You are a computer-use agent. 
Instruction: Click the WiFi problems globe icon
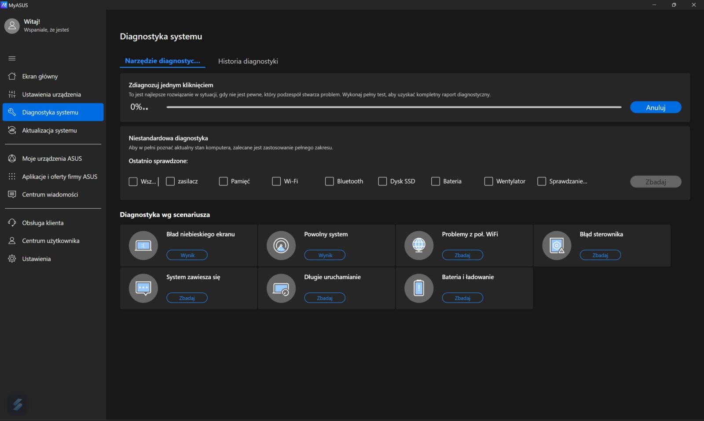(x=419, y=245)
